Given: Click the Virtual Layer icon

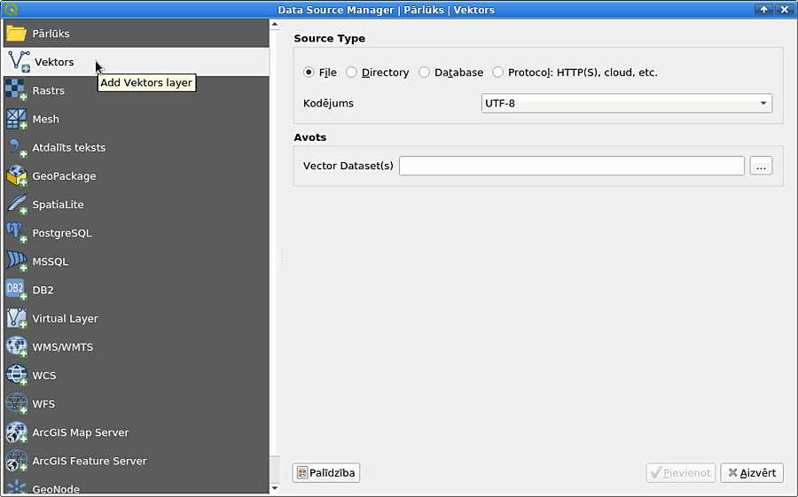Looking at the screenshot, I should [16, 318].
